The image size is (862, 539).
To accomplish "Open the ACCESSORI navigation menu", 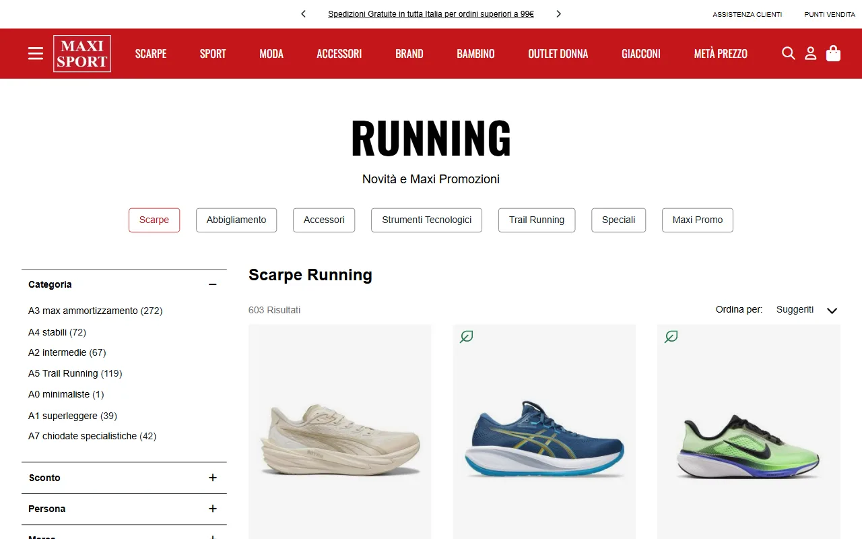I will point(339,54).
